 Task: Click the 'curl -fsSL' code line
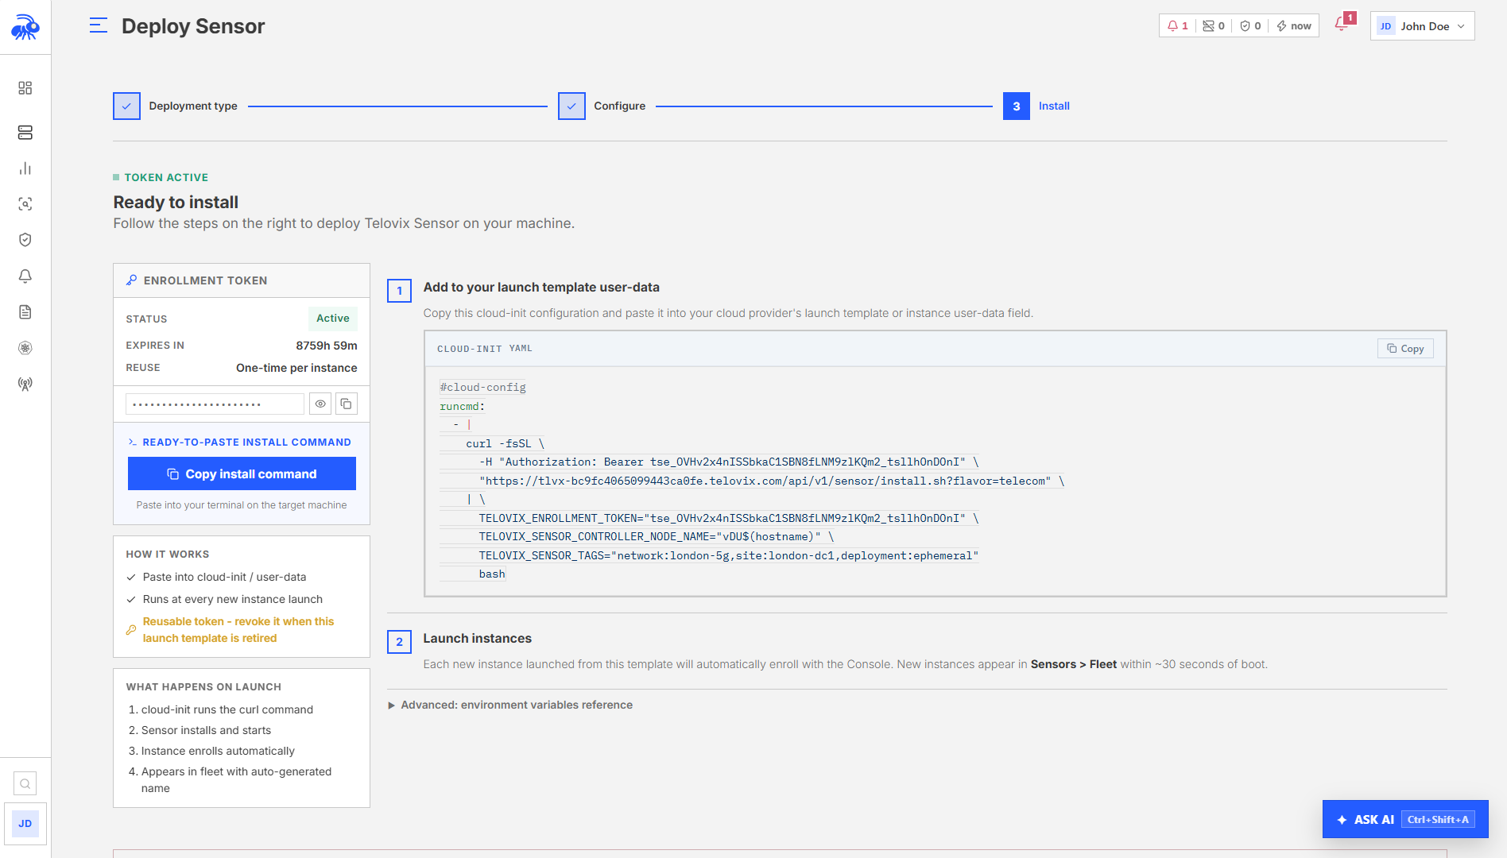[x=505, y=444]
